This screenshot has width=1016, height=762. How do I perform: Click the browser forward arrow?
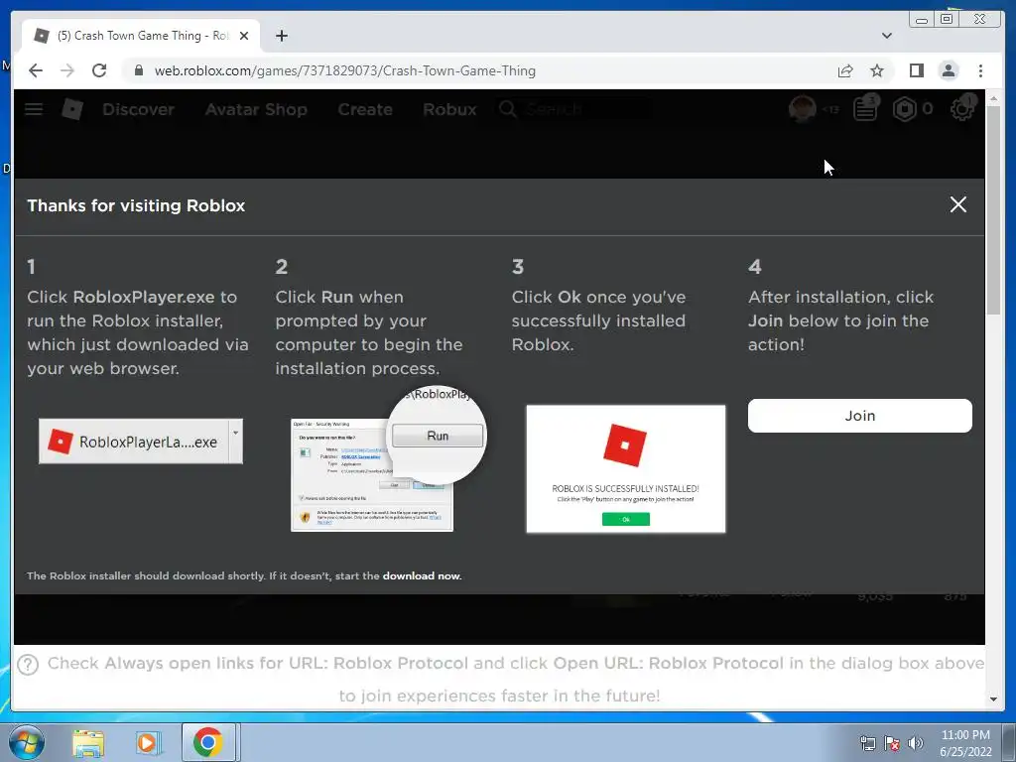67,70
